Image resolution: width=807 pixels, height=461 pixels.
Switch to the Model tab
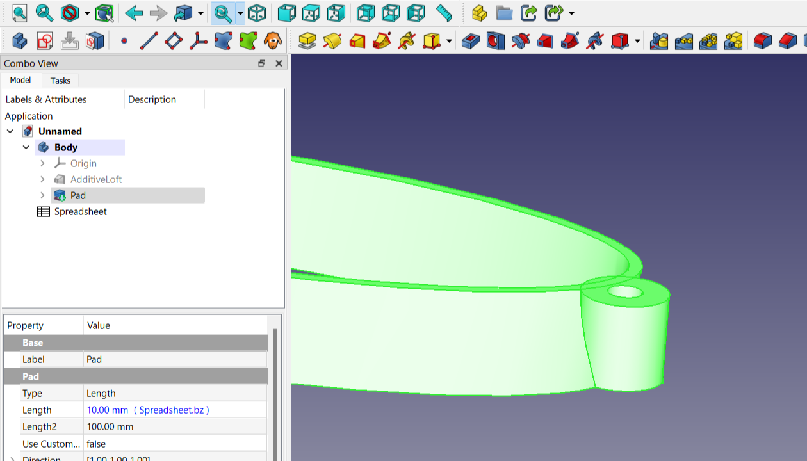point(20,80)
